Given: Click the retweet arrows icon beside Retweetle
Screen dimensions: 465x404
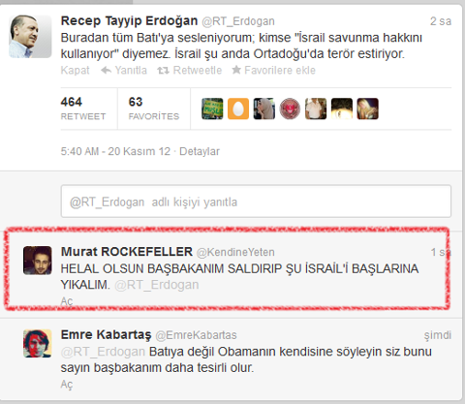Looking at the screenshot, I should (163, 70).
